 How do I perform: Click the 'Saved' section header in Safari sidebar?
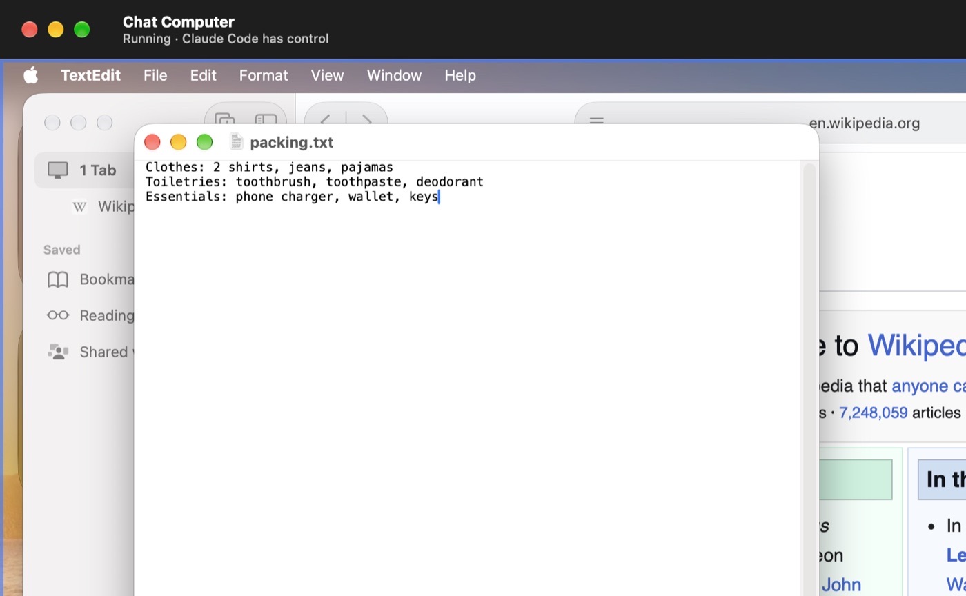pyautogui.click(x=61, y=250)
